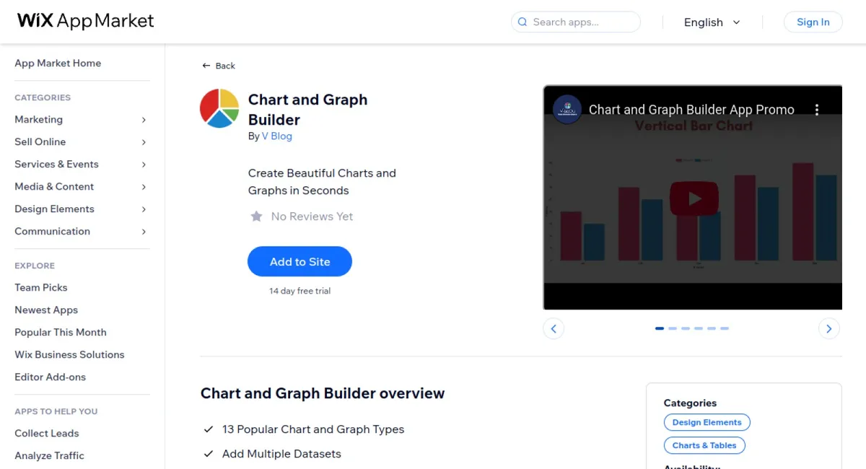Click the Wix App Market logo
The height and width of the screenshot is (469, 866).
coord(84,21)
